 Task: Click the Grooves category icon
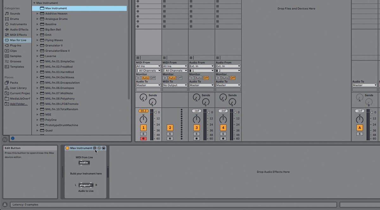(x=7, y=61)
